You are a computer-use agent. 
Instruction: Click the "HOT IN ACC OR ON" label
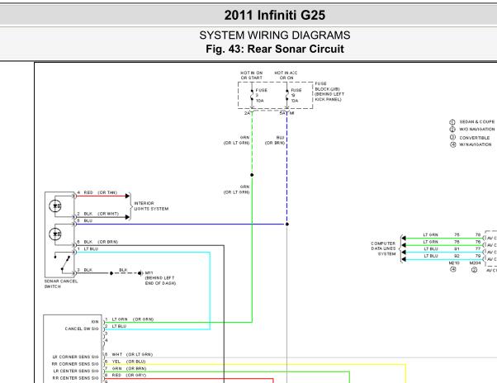pyautogui.click(x=286, y=75)
